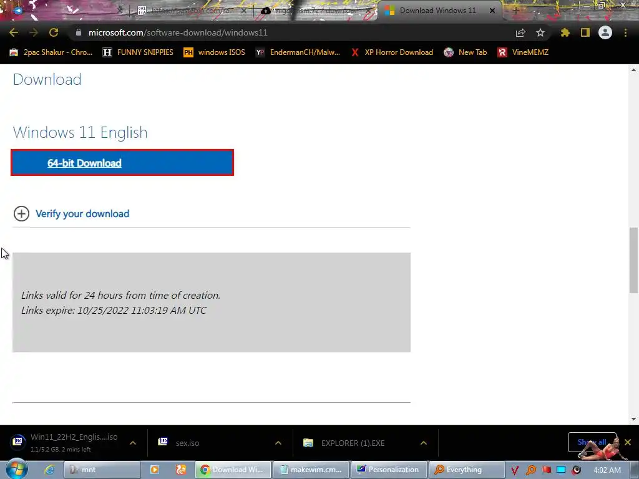Switch to the Everything taskbar window

(x=467, y=470)
